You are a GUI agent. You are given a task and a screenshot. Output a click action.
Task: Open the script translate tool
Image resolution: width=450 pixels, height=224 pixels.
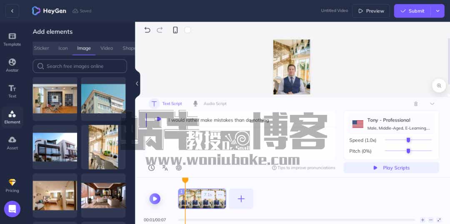point(165,168)
